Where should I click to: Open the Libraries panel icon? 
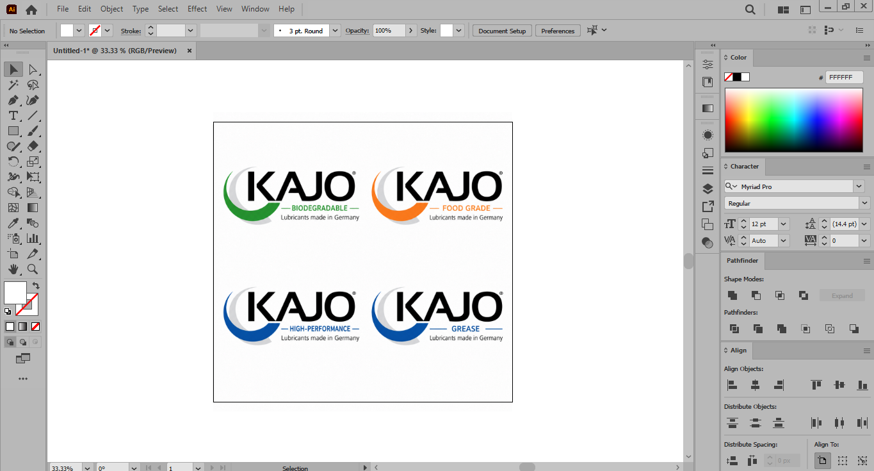click(708, 82)
